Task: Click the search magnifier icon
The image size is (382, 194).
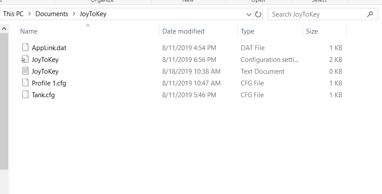Action: (x=370, y=14)
